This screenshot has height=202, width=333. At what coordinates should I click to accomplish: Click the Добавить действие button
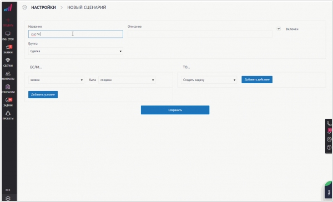[257, 80]
